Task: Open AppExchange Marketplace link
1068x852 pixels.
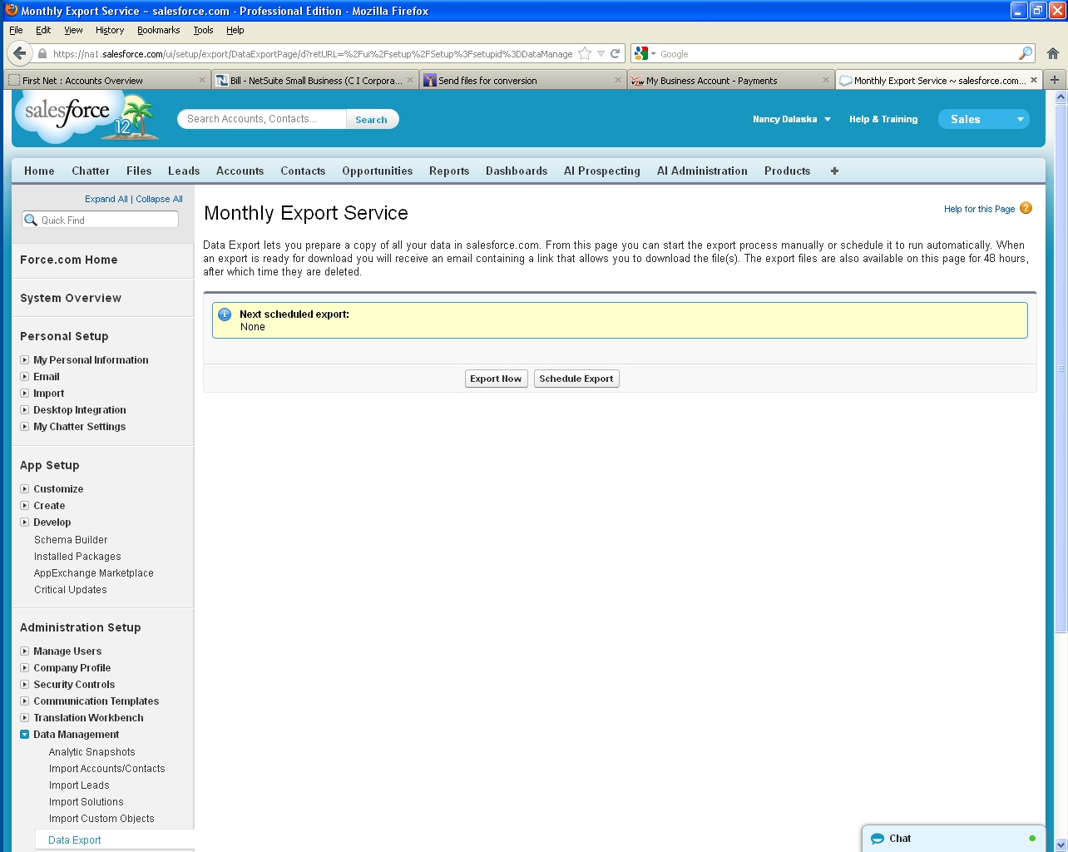Action: pyautogui.click(x=93, y=573)
